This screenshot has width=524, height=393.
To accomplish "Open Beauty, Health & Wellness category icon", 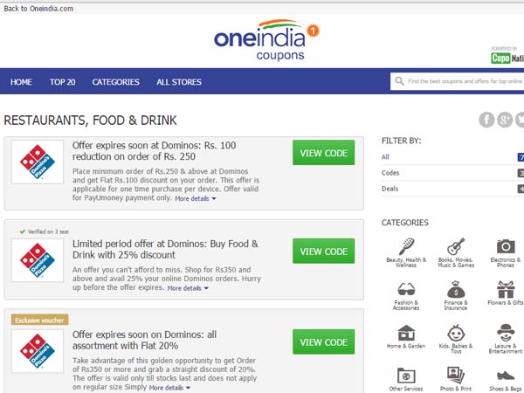I will [406, 246].
